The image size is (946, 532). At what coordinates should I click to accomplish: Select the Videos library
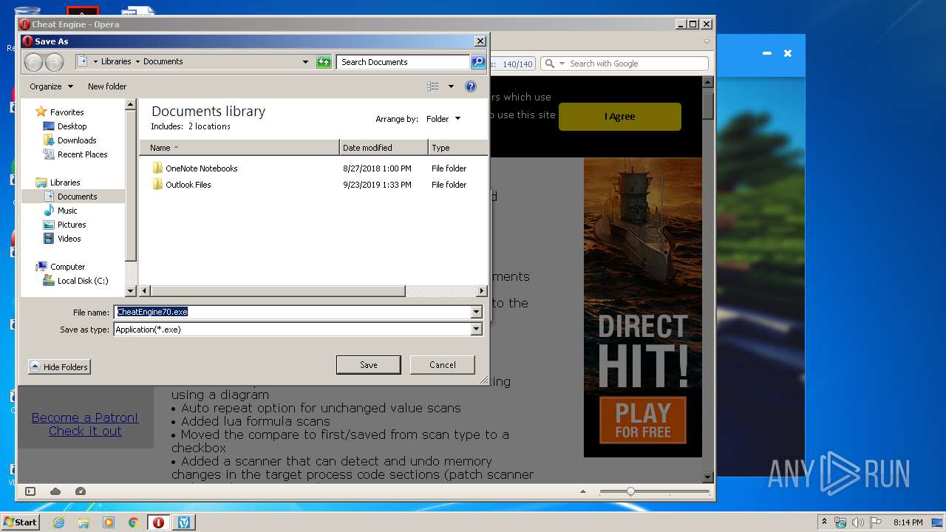coord(69,239)
